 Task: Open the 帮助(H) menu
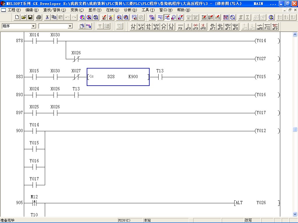click(184, 10)
